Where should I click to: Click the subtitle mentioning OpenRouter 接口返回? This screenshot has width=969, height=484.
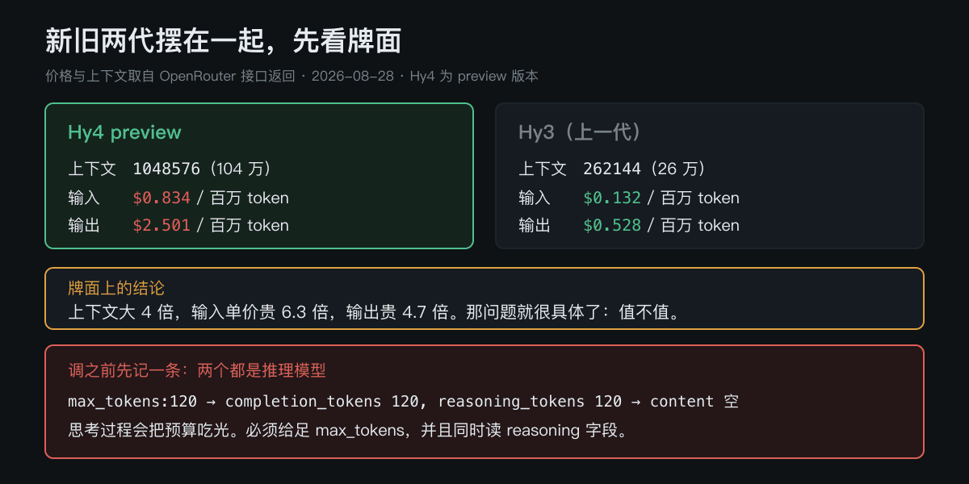point(292,77)
